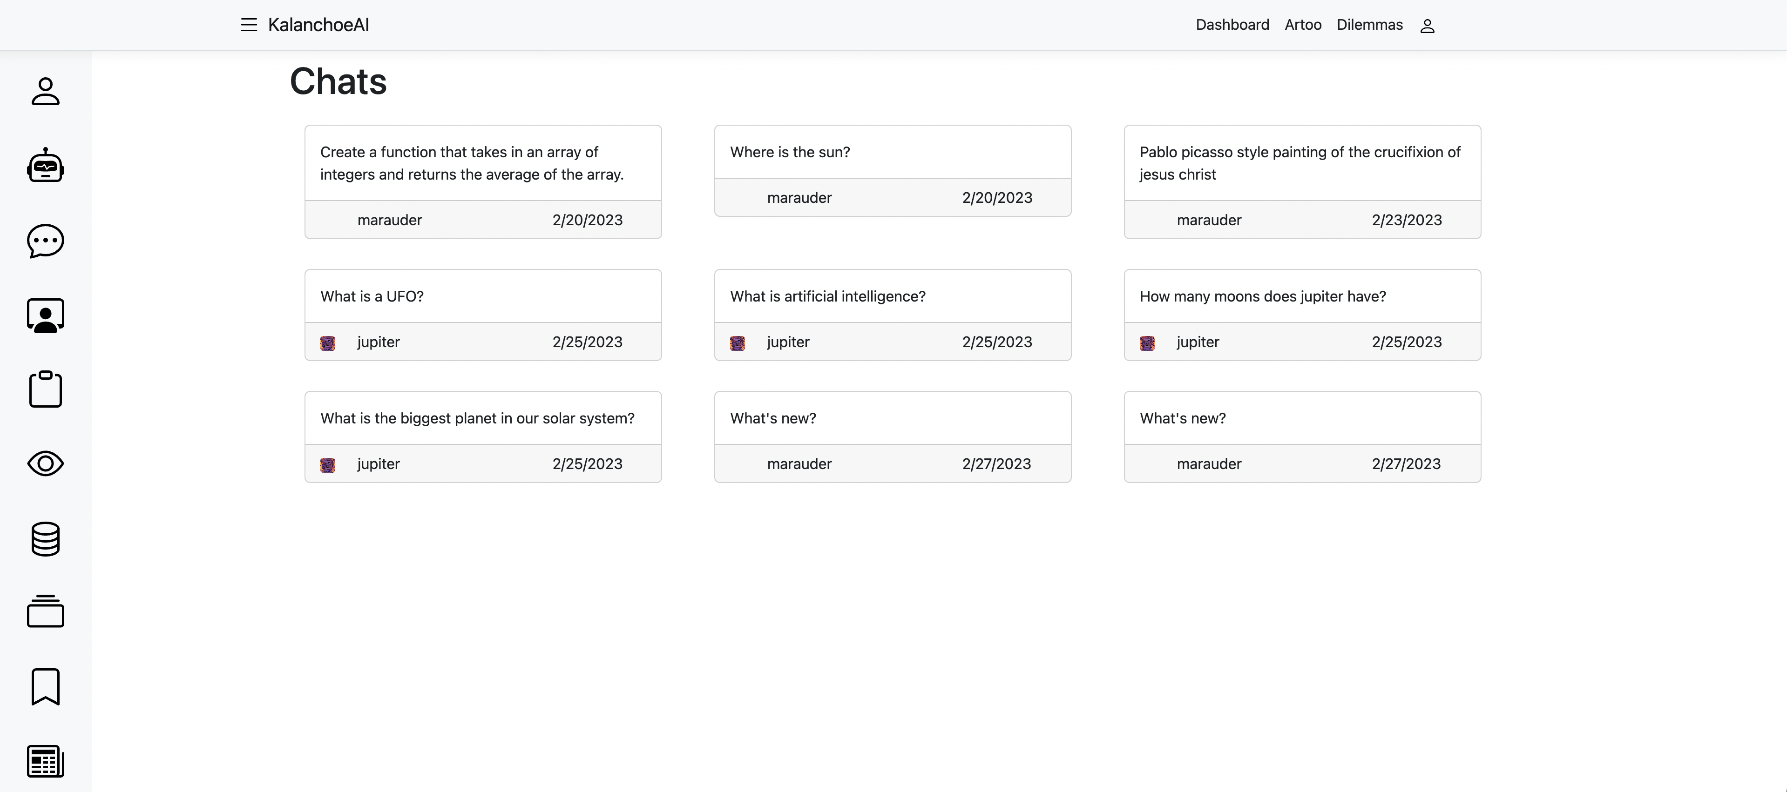
Task: Open the database stack sidebar icon
Action: [x=46, y=539]
